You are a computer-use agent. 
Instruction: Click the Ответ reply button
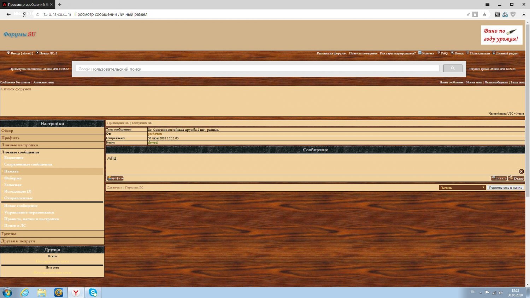pyautogui.click(x=516, y=178)
